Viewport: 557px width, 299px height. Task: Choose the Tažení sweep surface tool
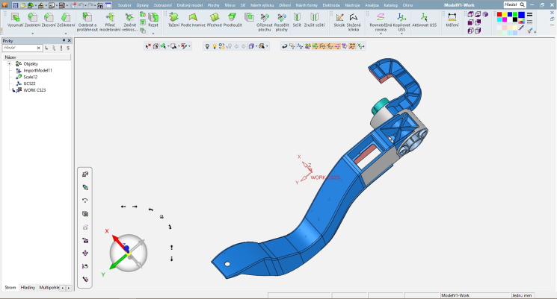(x=173, y=19)
